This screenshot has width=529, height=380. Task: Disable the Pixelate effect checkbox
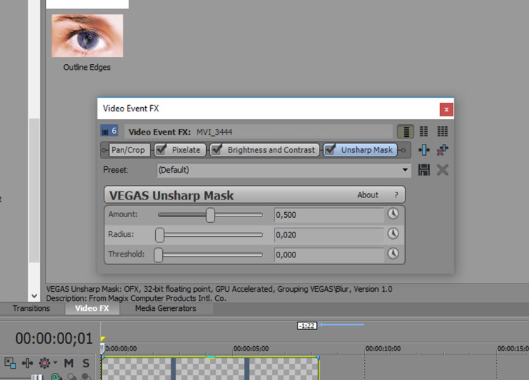click(162, 149)
